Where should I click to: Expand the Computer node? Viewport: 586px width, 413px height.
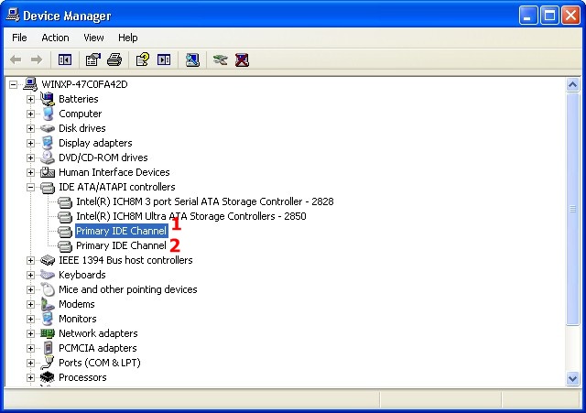30,114
